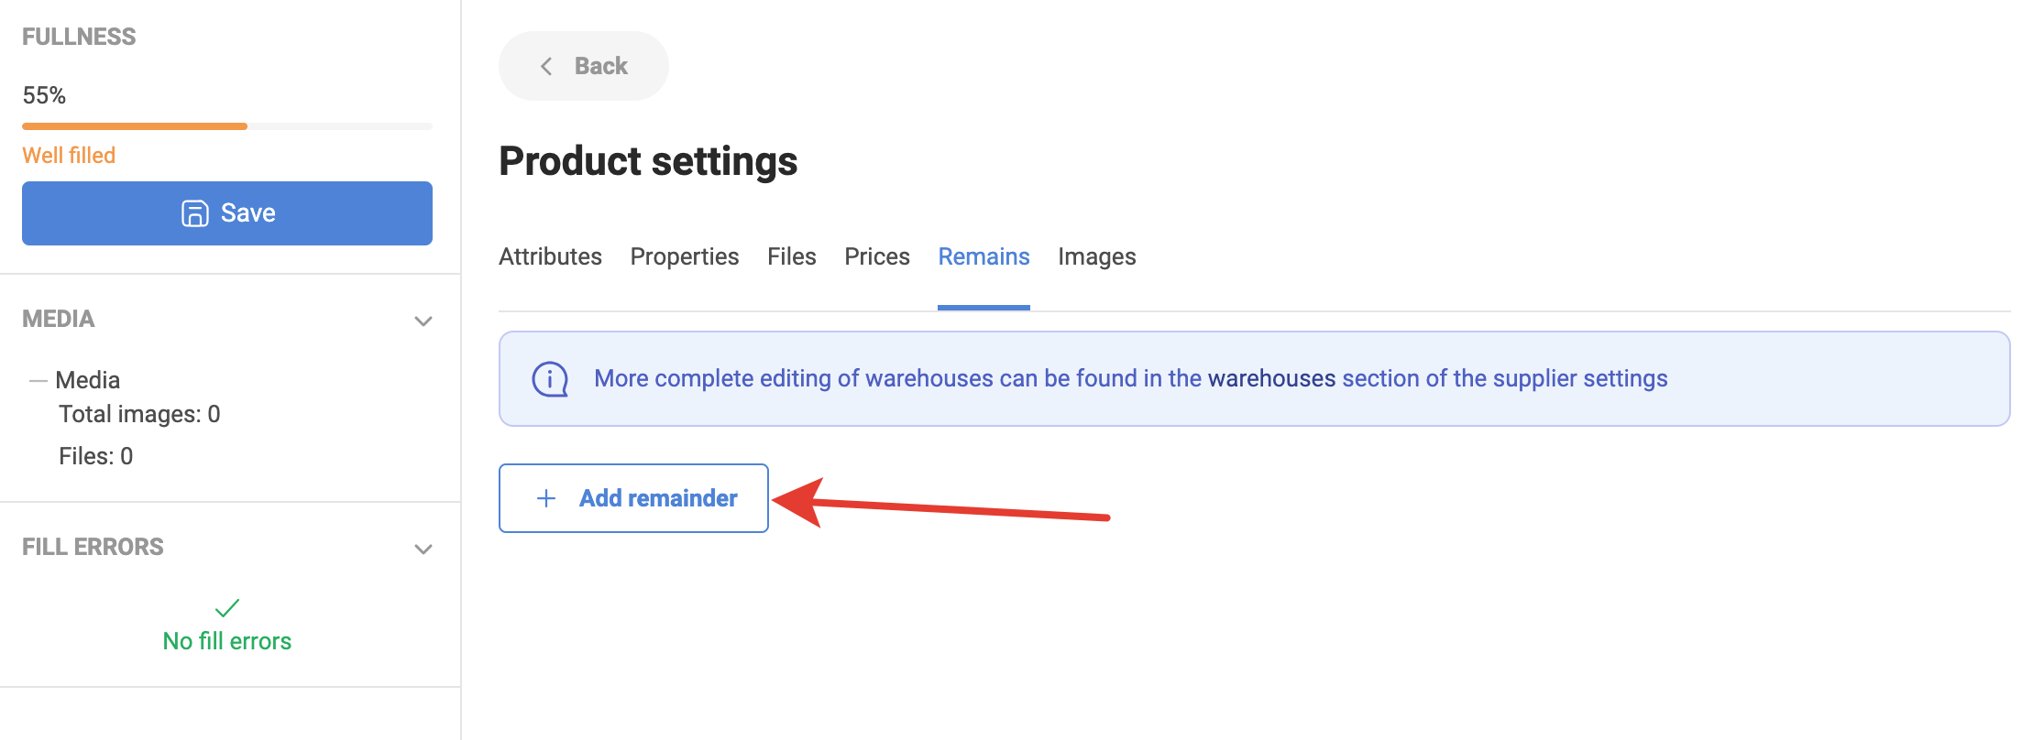Click the Add remainder button

click(633, 498)
